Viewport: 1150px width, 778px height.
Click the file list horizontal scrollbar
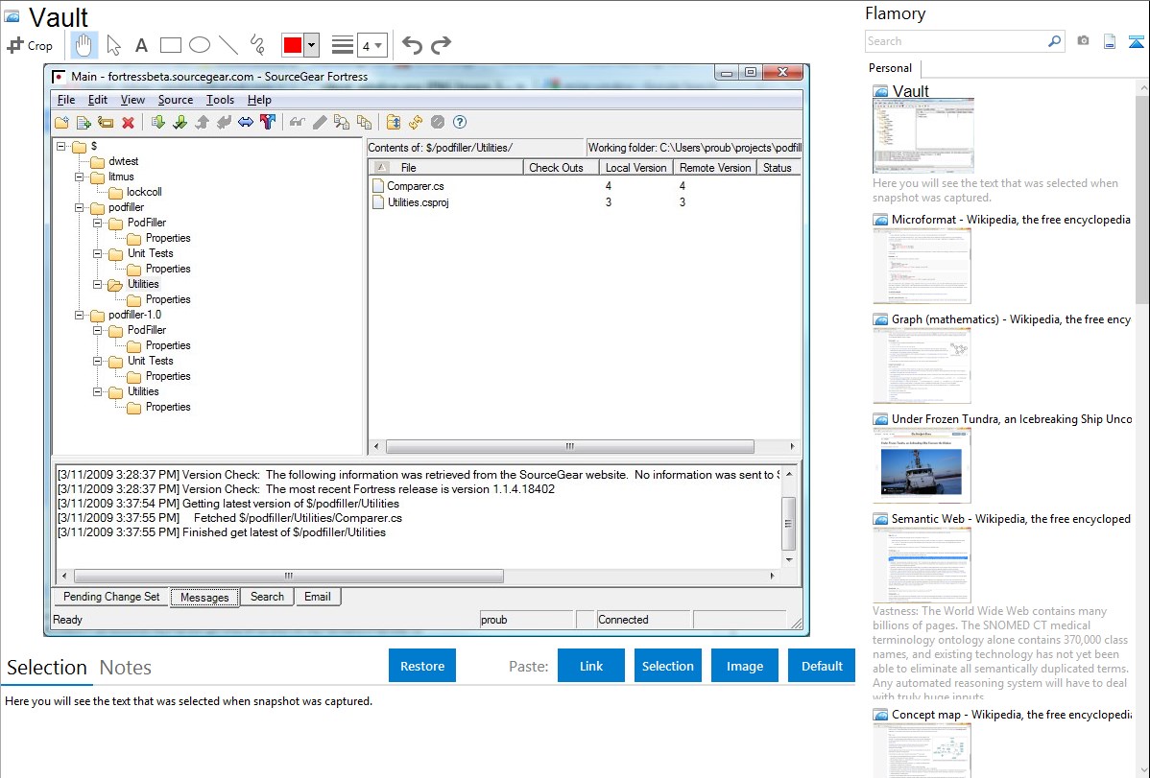570,446
